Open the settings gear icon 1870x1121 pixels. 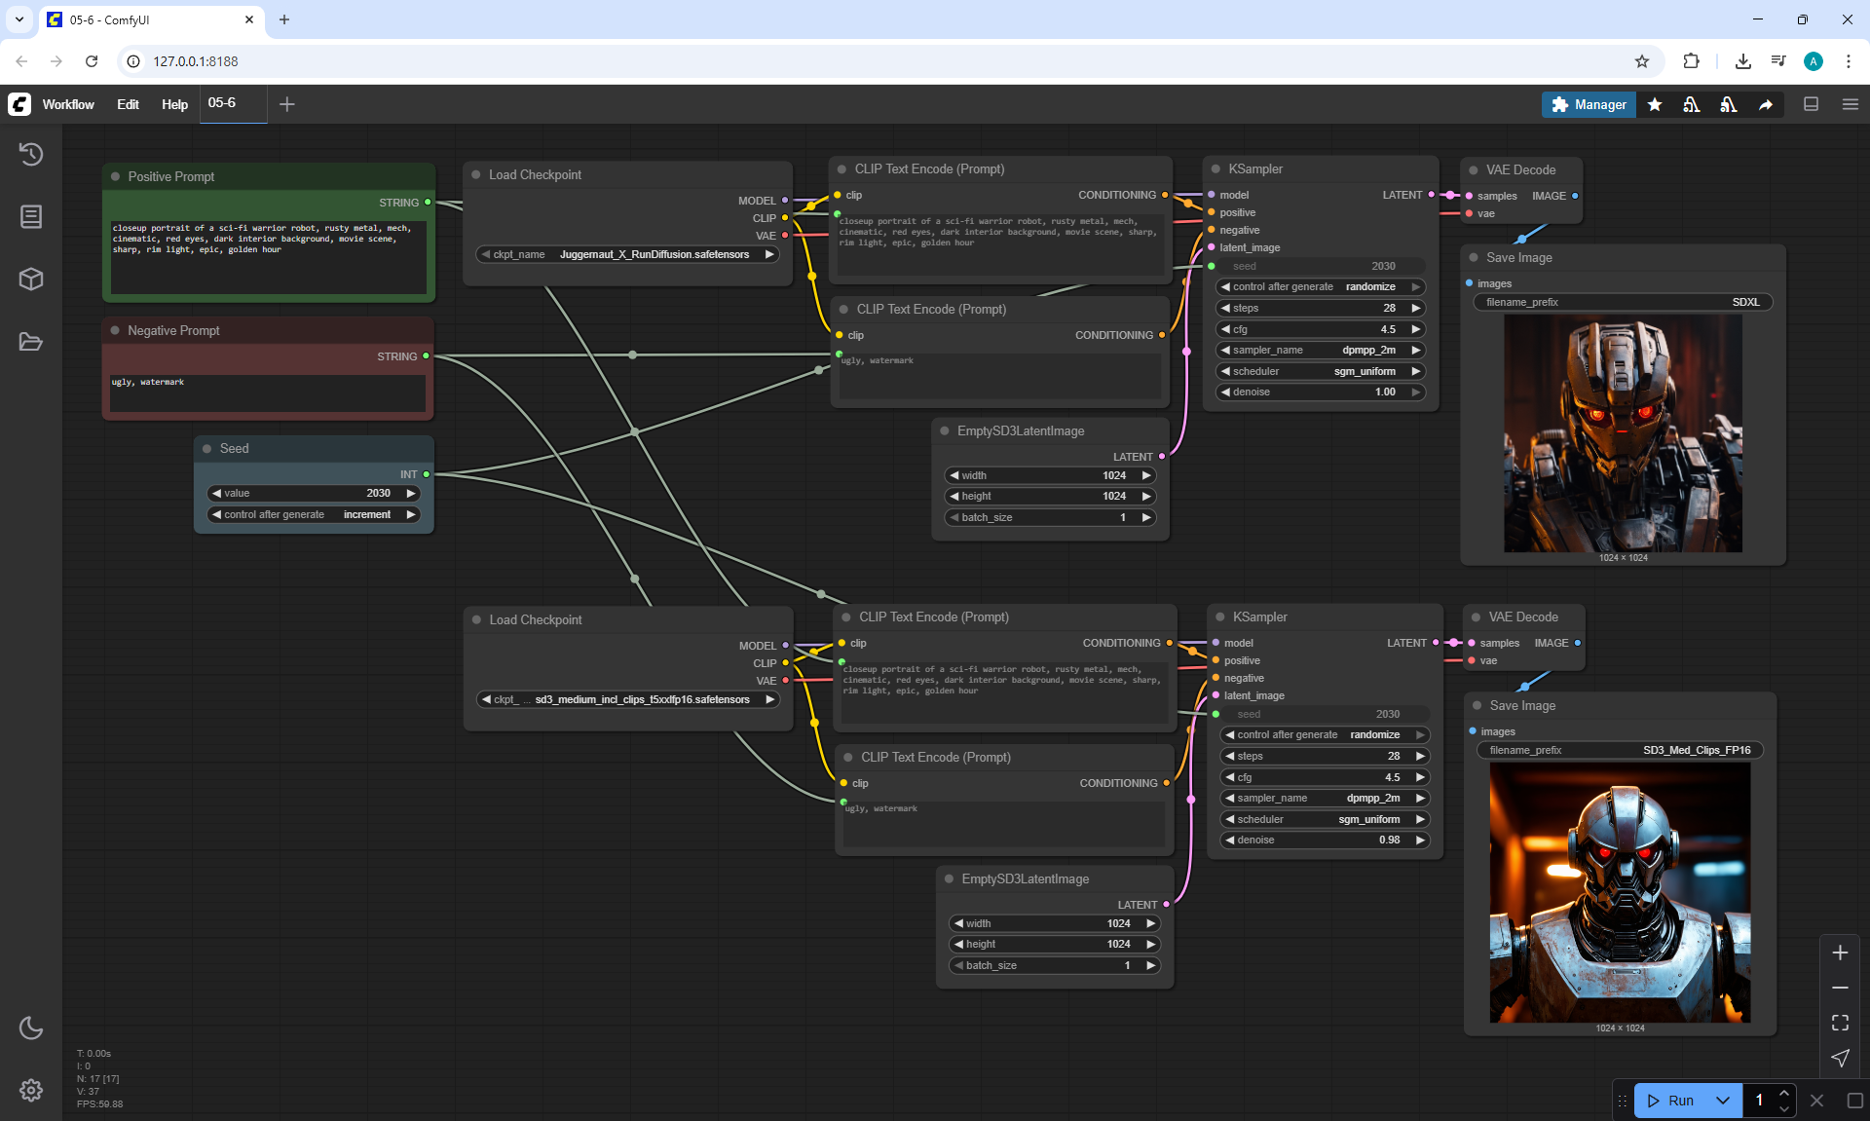click(x=31, y=1090)
